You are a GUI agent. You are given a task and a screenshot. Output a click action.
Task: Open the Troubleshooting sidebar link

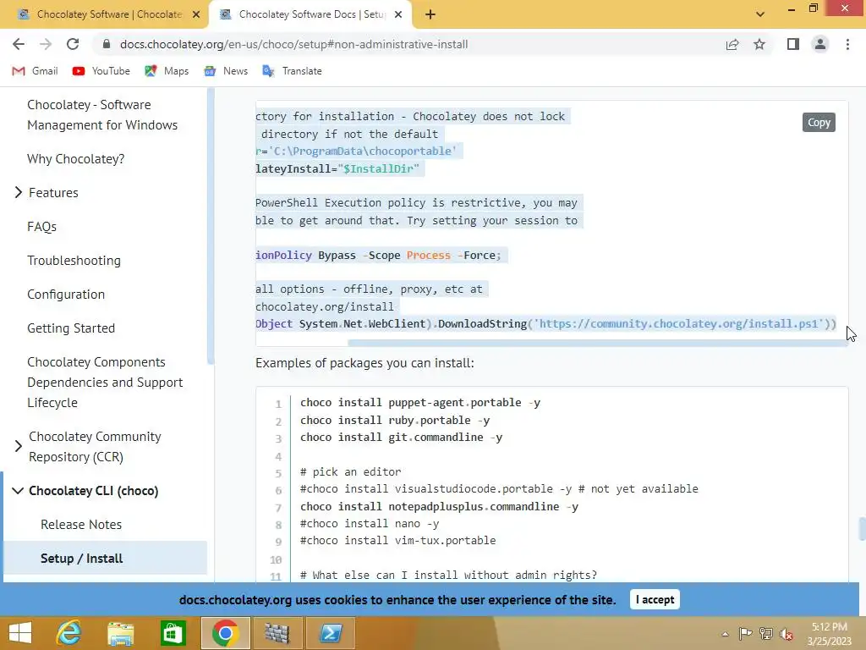74,261
